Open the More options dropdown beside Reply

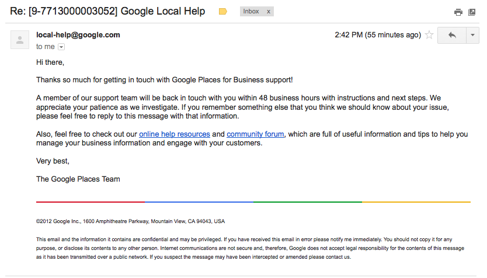tap(472, 35)
